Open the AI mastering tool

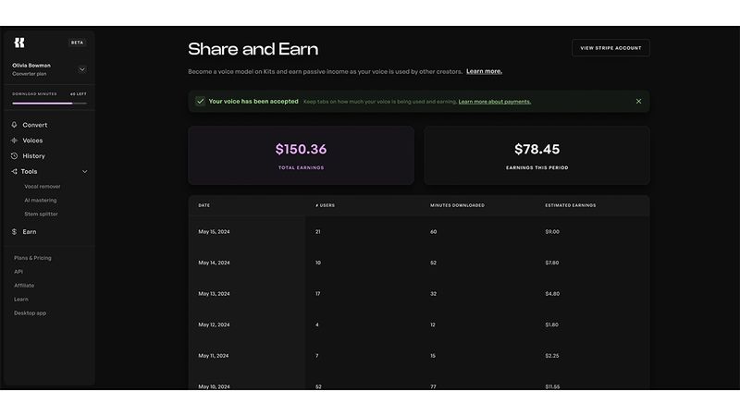coord(41,201)
